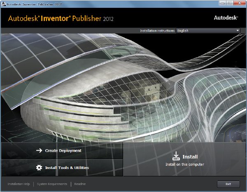Select Install Tools & Utilities

(x=62, y=168)
